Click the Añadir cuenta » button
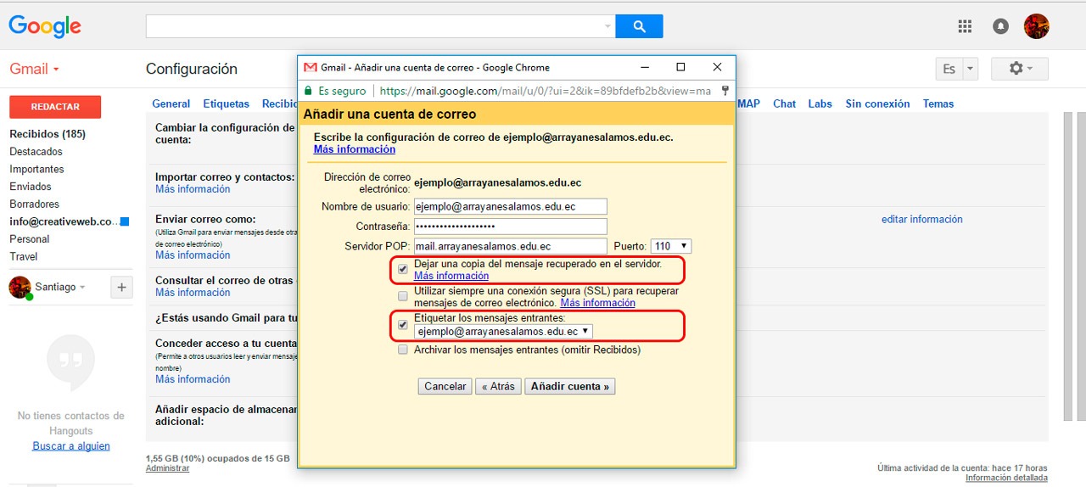Viewport: 1086px width, 487px height. (570, 386)
